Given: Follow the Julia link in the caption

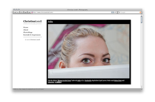Looking at the screenshot, I should pyautogui.click(x=79, y=80).
